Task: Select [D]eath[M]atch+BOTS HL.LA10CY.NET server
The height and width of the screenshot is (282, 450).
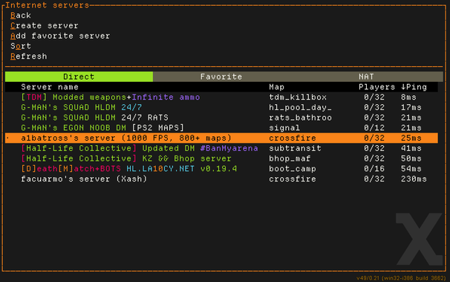Action: point(221,169)
